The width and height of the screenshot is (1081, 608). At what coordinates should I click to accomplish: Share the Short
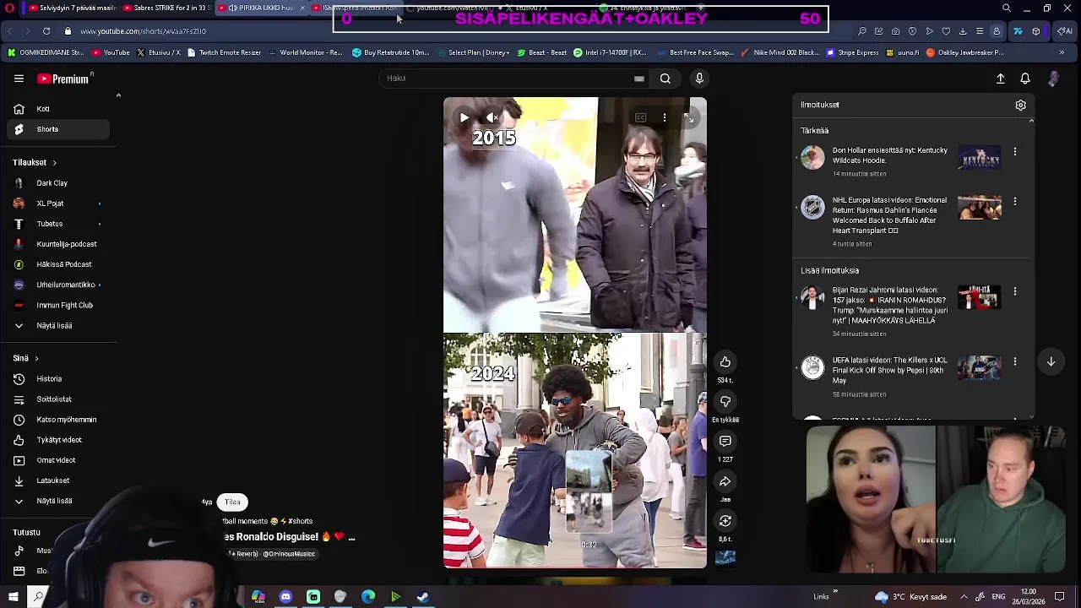click(x=725, y=480)
